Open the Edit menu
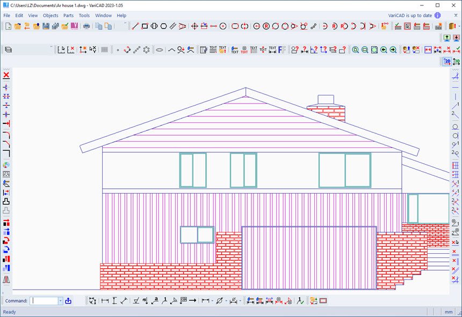This screenshot has width=462, height=317. 19,16
